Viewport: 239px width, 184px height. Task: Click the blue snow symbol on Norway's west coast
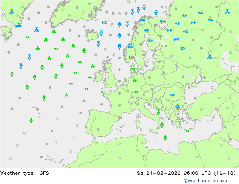click(130, 46)
